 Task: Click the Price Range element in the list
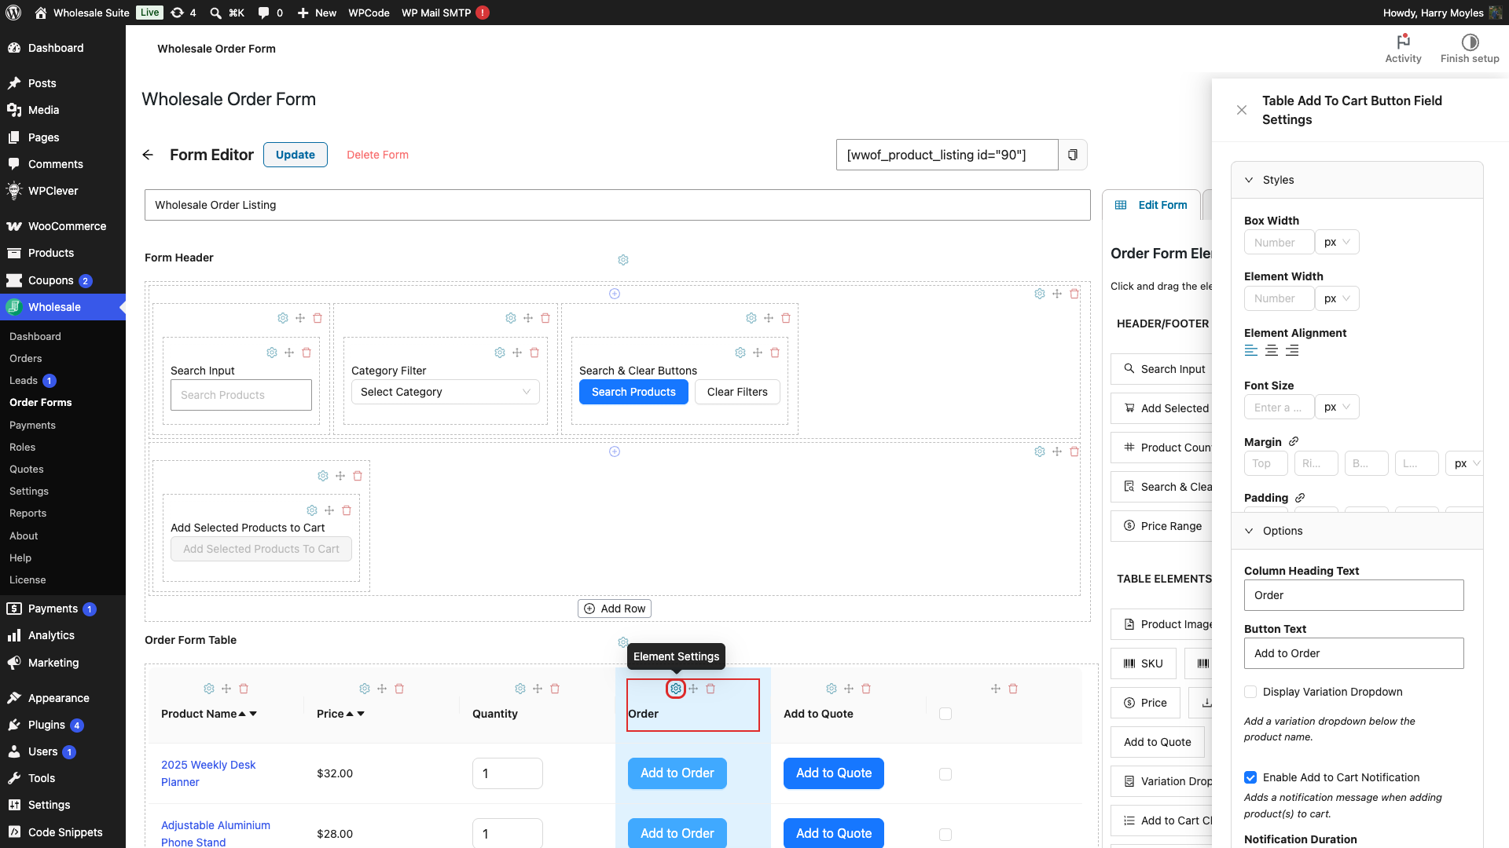(1162, 526)
